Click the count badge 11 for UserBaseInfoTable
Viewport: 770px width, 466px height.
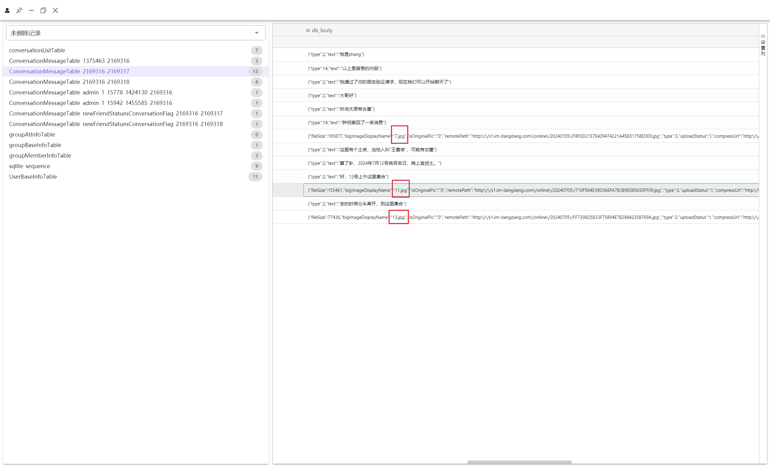[x=255, y=177]
